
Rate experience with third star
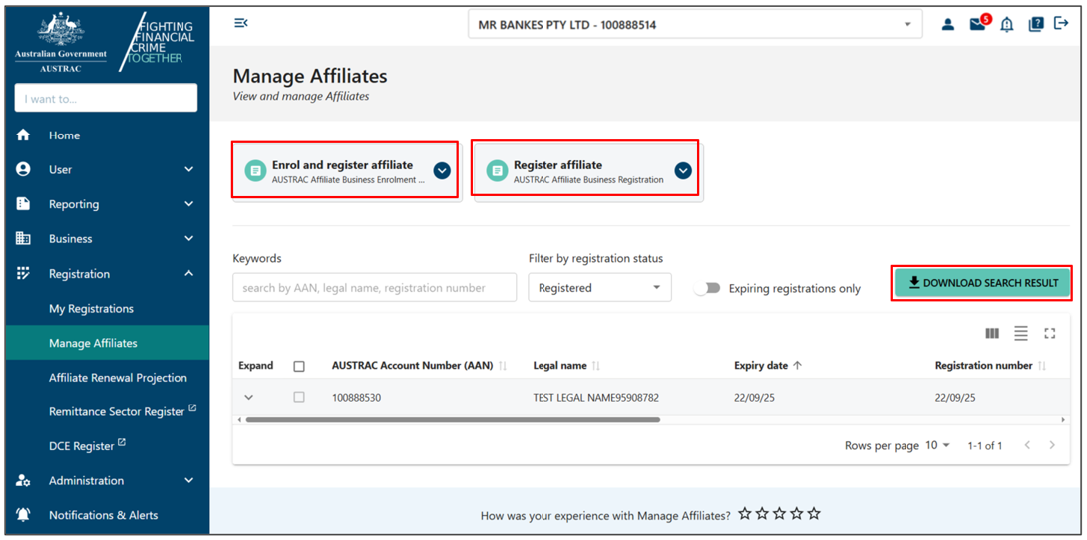[x=779, y=514]
